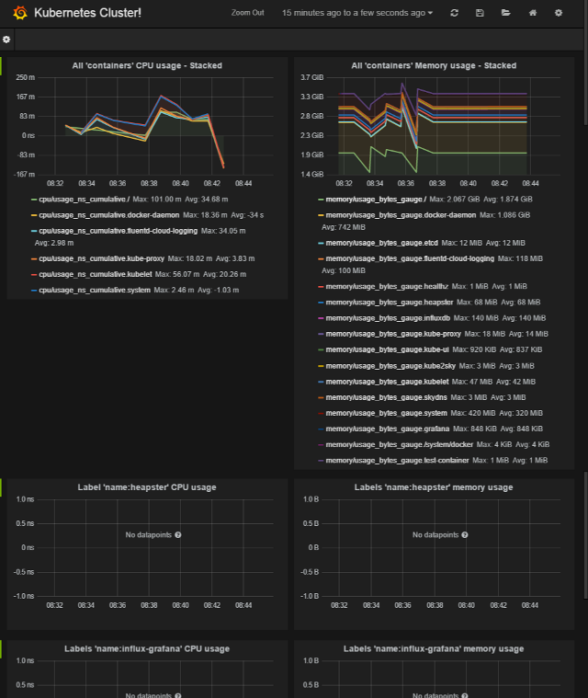
Task: Show help for heapster memory No datapoints
Action: pos(465,534)
